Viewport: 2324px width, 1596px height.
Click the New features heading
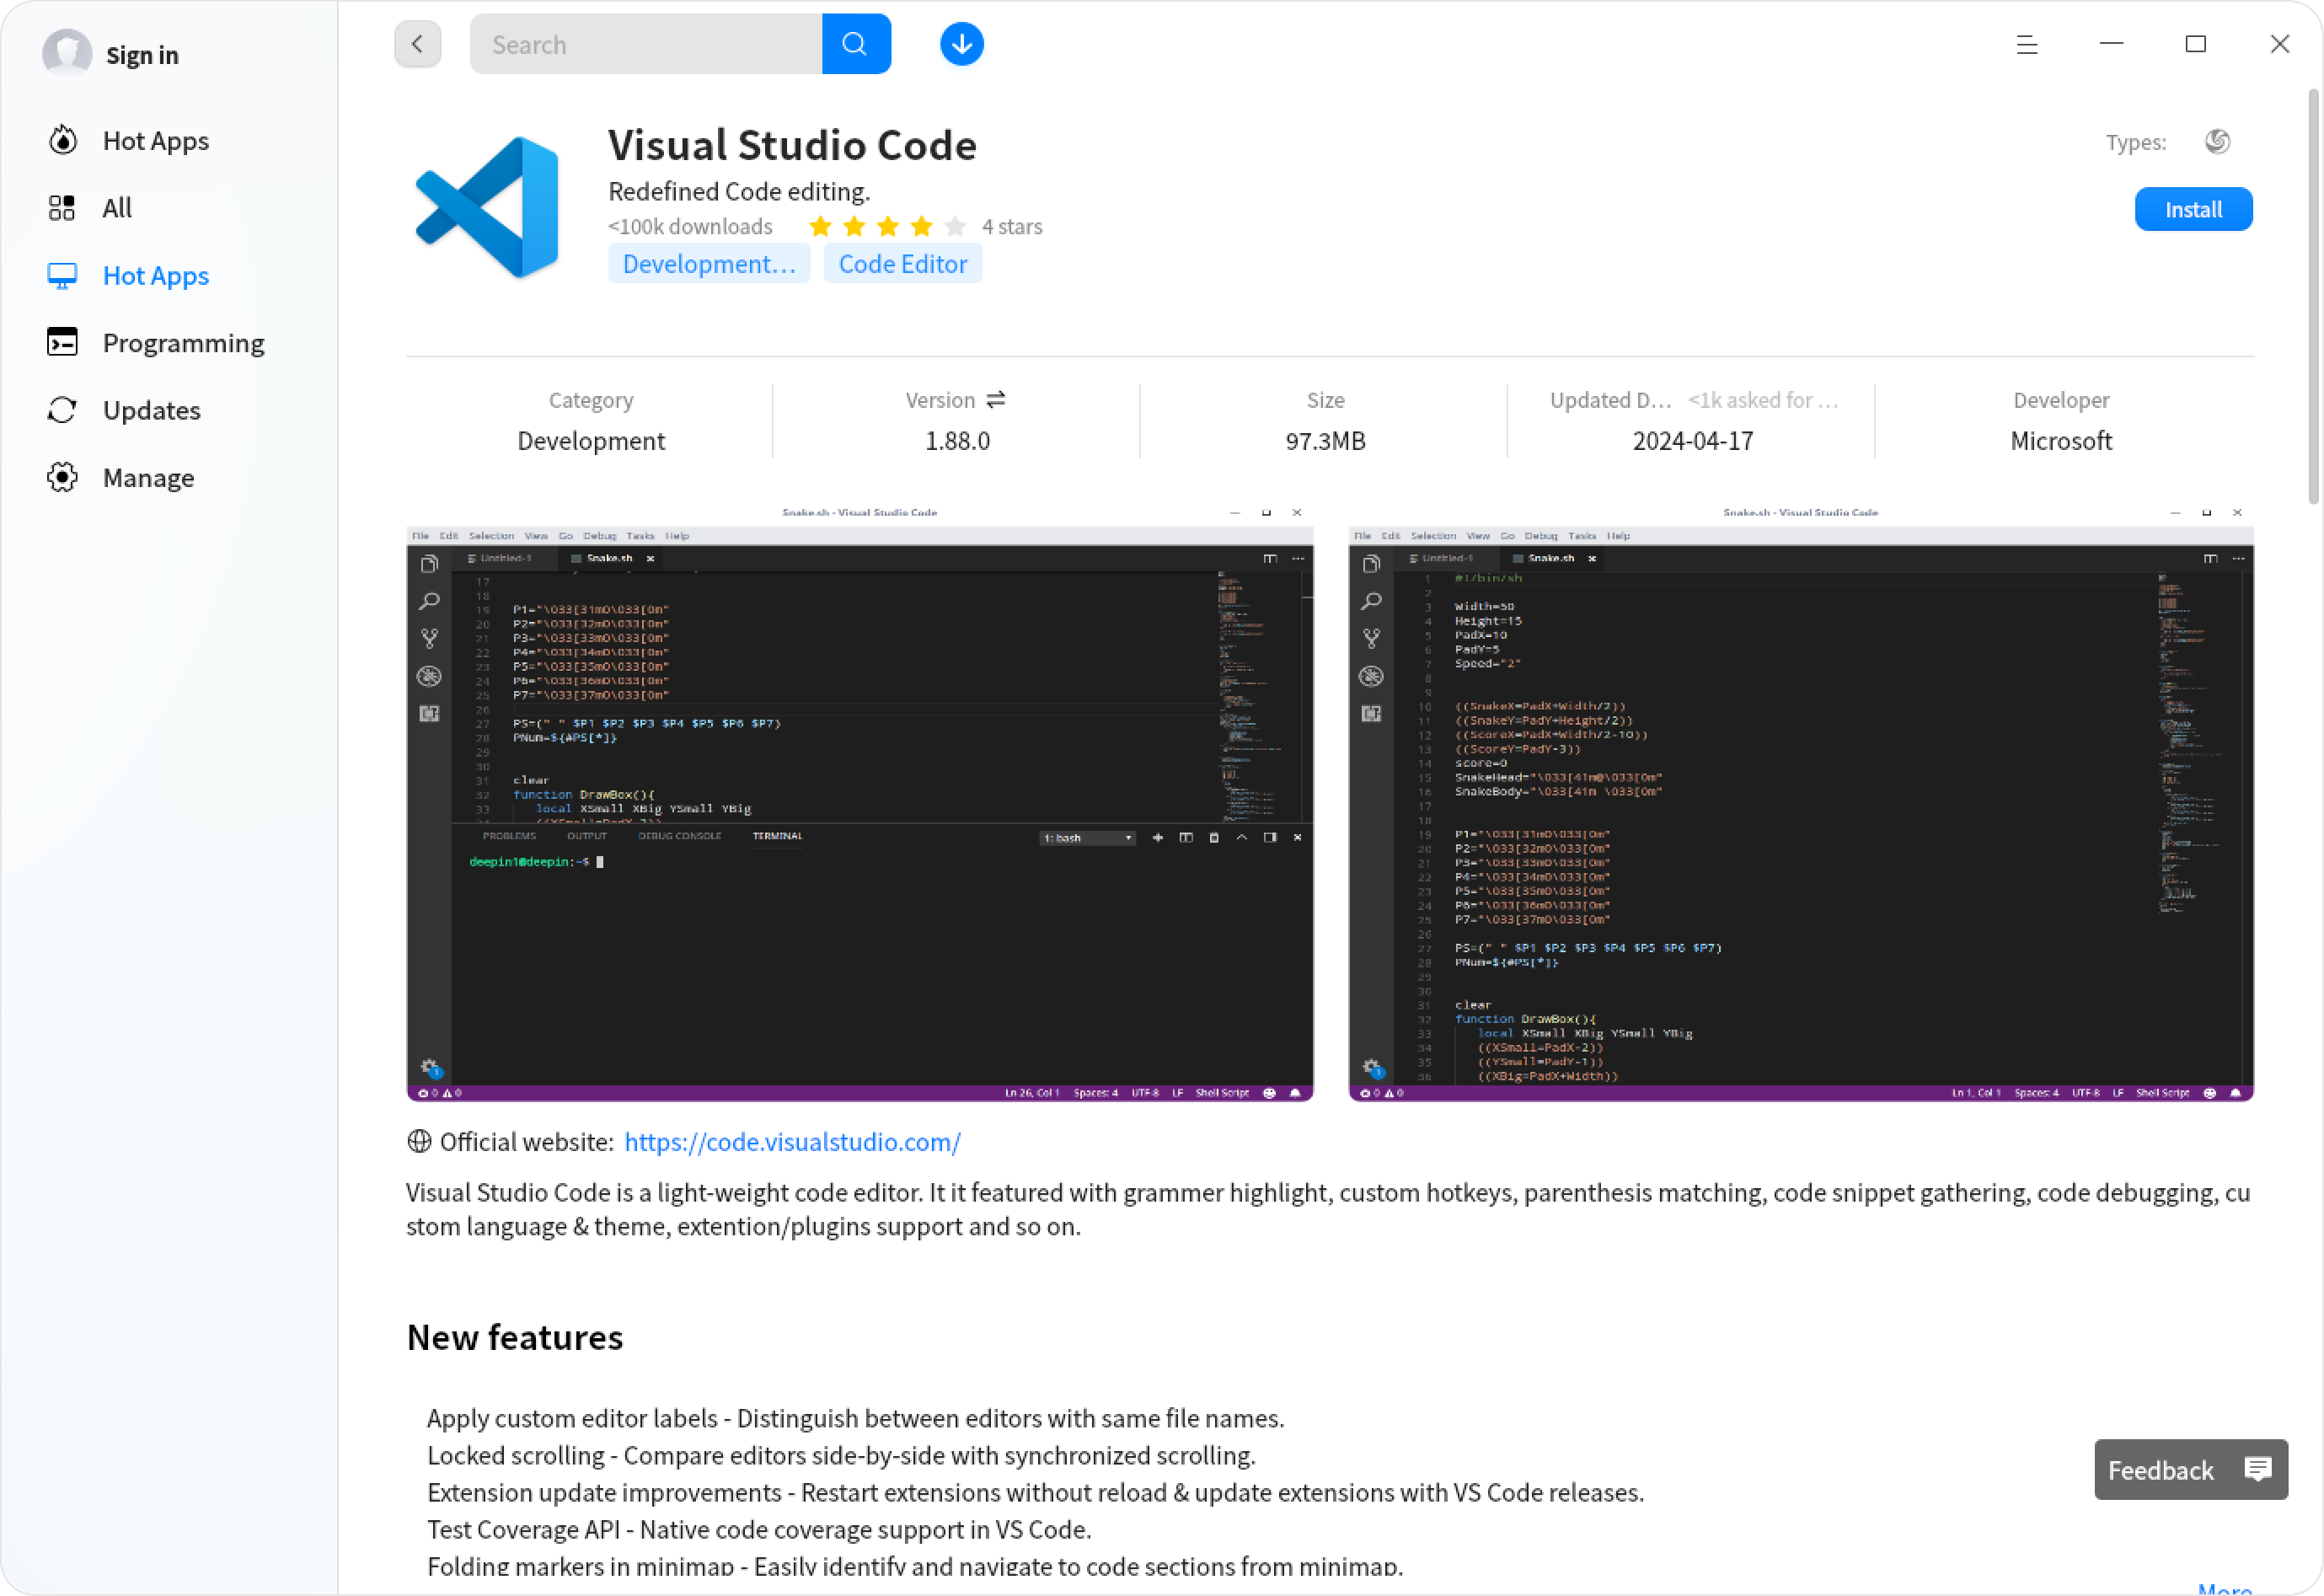[514, 1337]
